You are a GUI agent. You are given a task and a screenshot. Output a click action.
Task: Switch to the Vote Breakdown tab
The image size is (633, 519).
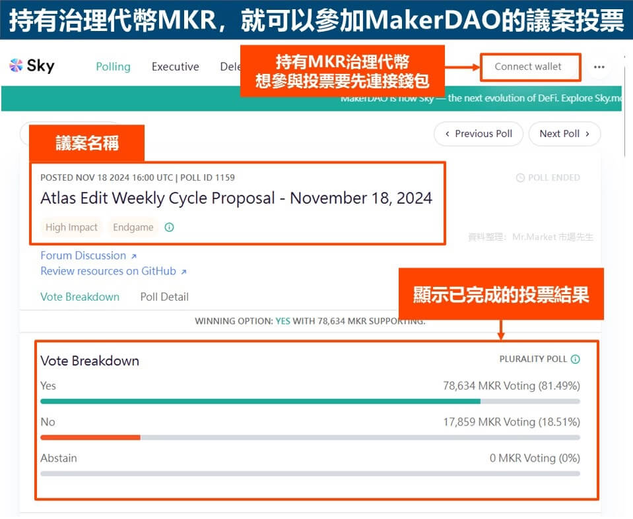point(80,297)
